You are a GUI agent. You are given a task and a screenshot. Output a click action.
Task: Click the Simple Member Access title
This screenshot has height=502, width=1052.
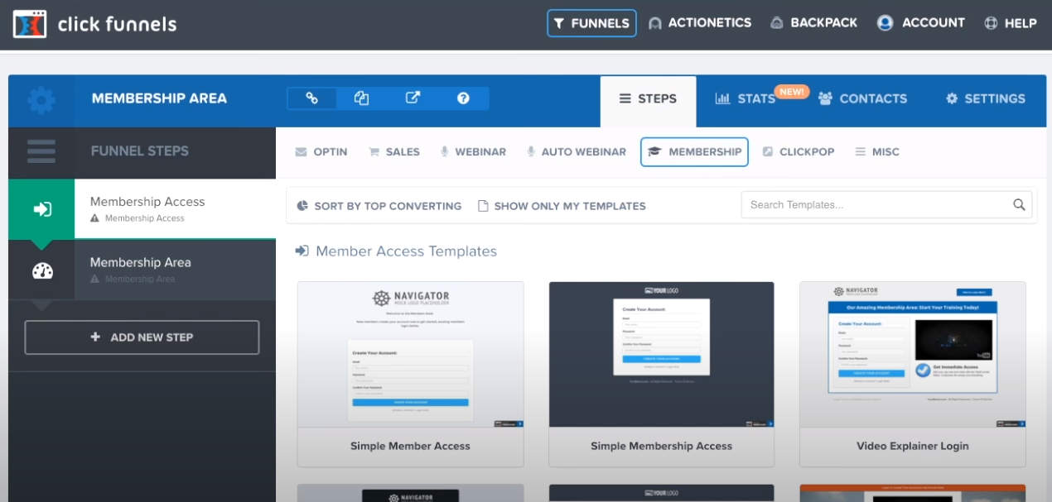(410, 446)
